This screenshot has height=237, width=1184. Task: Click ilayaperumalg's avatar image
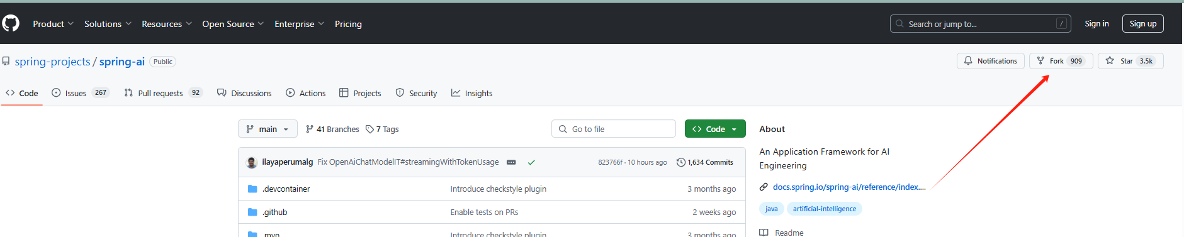[x=252, y=162]
